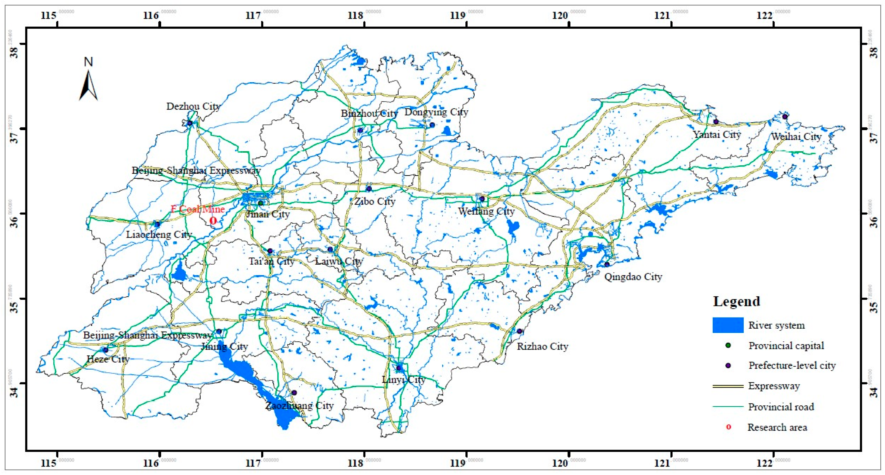Click the Weihai City dot marker
The width and height of the screenshot is (885, 475).
(x=785, y=117)
